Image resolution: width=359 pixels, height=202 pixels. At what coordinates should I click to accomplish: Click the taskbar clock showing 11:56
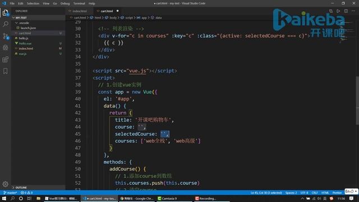tap(341, 199)
